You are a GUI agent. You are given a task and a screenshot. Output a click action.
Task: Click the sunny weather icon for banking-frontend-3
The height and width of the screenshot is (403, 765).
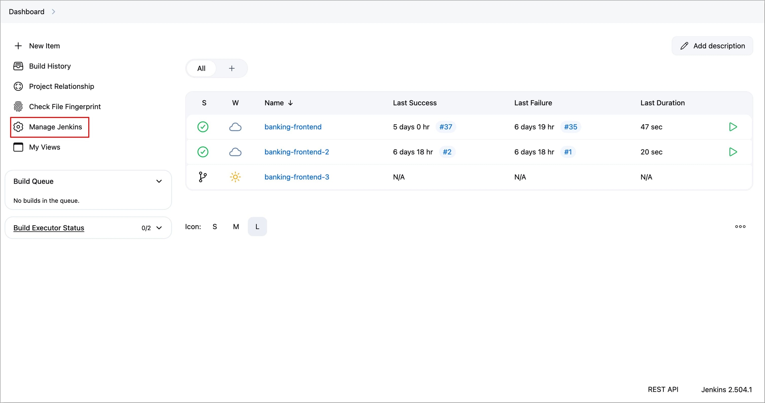coord(235,177)
